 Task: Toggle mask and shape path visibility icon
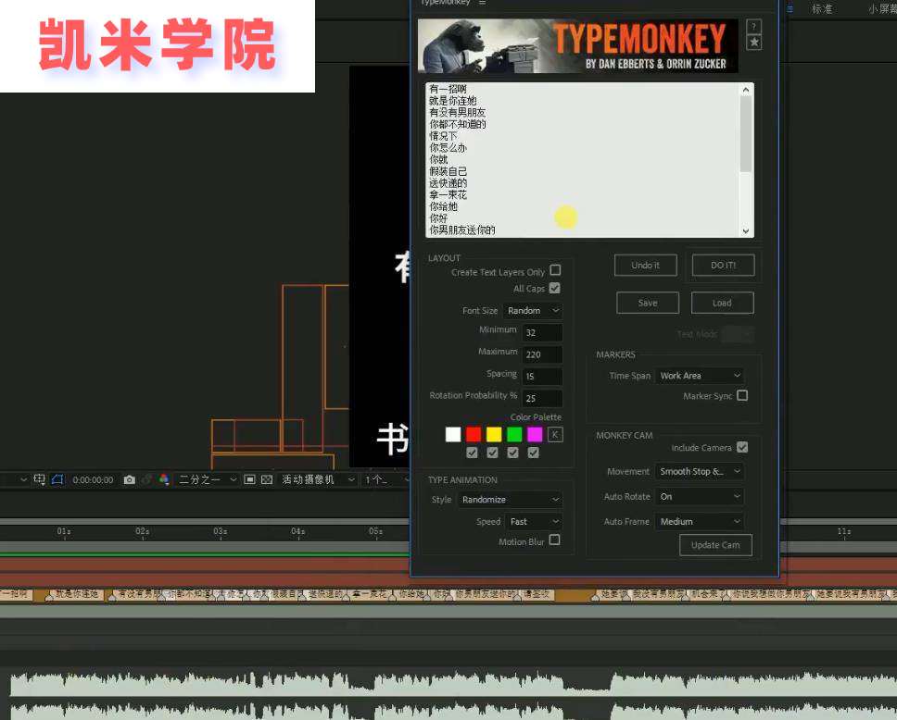click(x=57, y=479)
